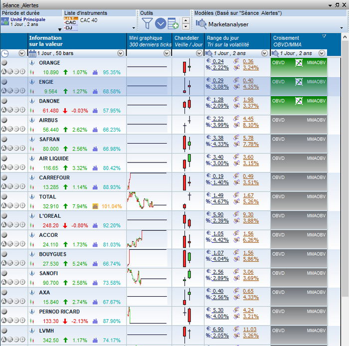Expand the Période et durée dropdown arrow
The height and width of the screenshot is (346, 349).
60,29
